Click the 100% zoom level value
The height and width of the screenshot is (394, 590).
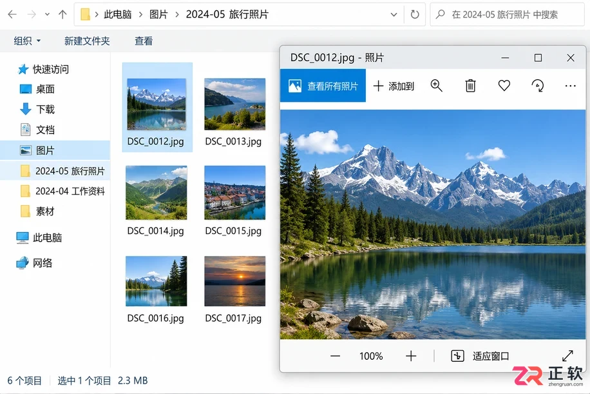371,356
